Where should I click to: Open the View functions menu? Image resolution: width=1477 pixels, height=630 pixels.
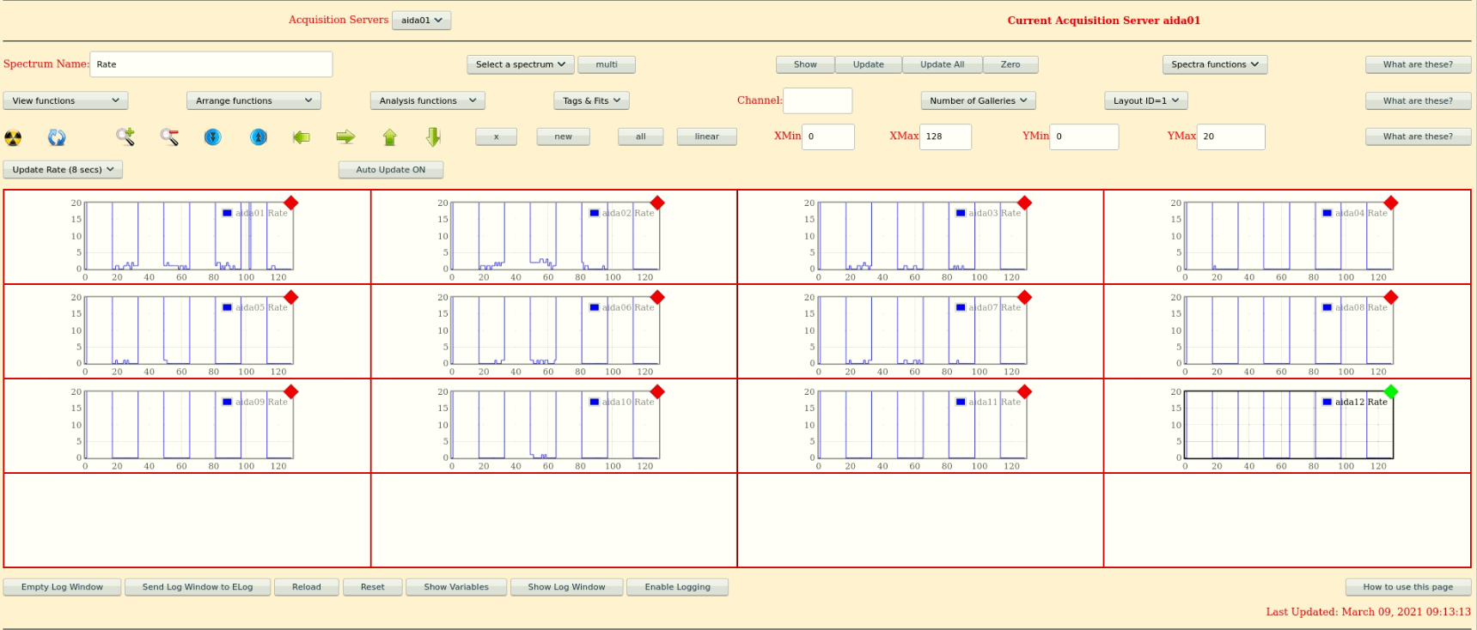65,100
